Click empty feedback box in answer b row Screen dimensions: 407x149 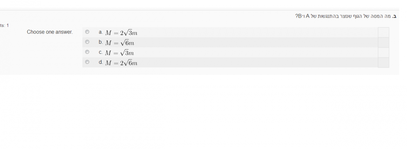click(383, 42)
